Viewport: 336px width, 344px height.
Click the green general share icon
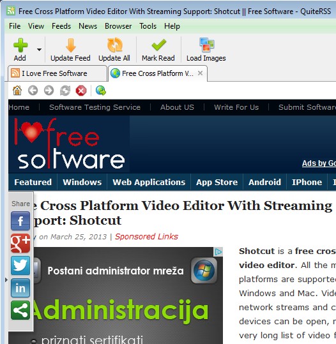[20, 310]
